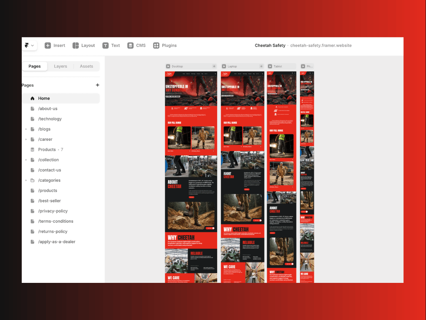
Task: Add a breakpoint after Desktop
Action: click(x=214, y=67)
